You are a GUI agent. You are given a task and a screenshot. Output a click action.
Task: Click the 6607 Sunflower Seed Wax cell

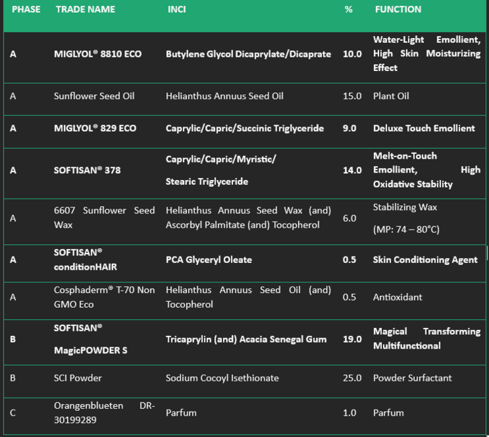click(104, 217)
